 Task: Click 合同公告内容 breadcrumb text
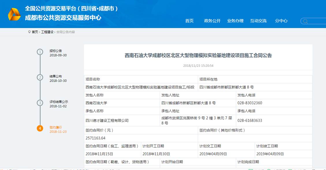[66, 32]
